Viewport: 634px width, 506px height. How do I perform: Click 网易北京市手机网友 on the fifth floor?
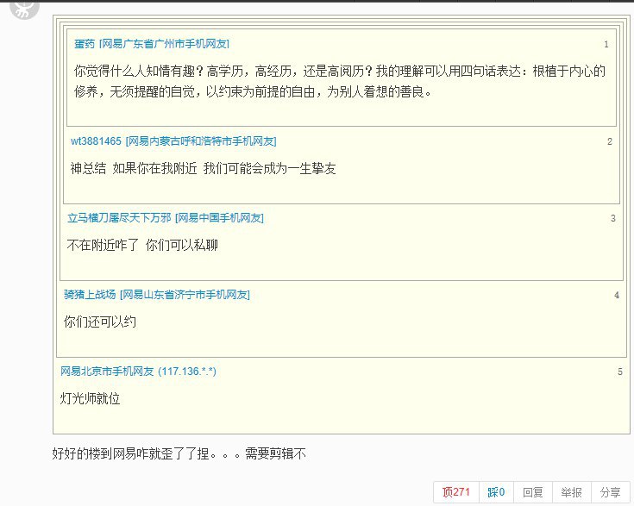[x=106, y=372]
